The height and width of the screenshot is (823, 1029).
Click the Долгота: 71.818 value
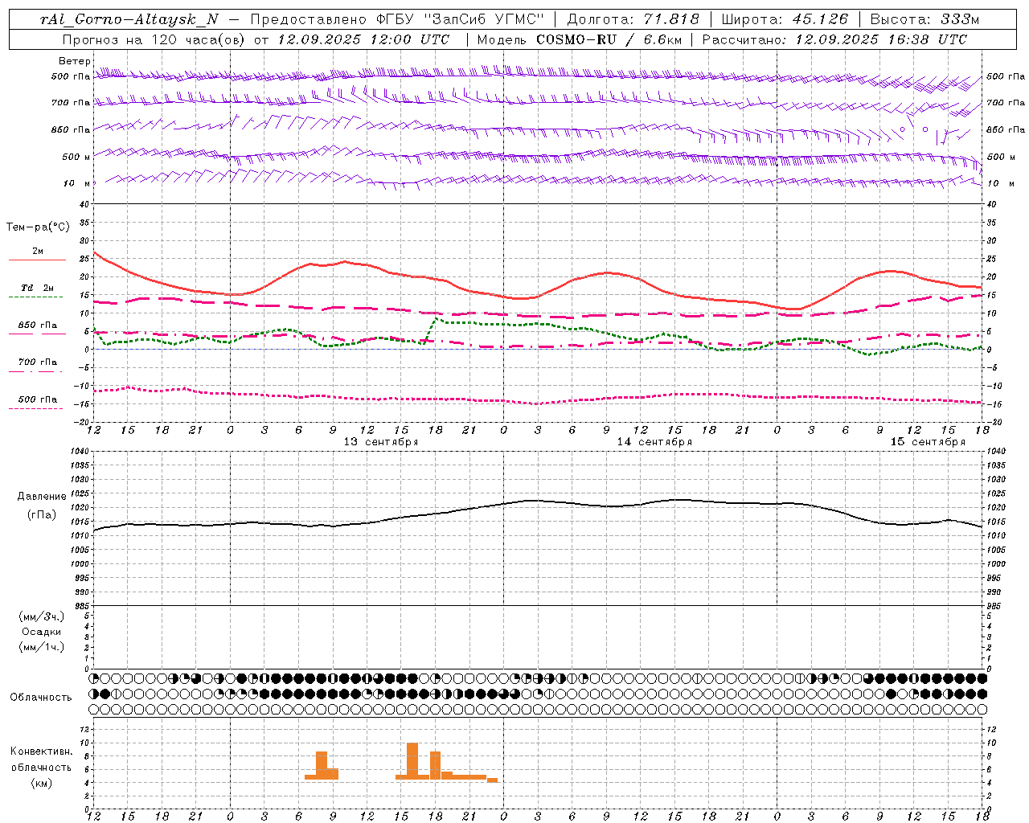[x=633, y=19]
